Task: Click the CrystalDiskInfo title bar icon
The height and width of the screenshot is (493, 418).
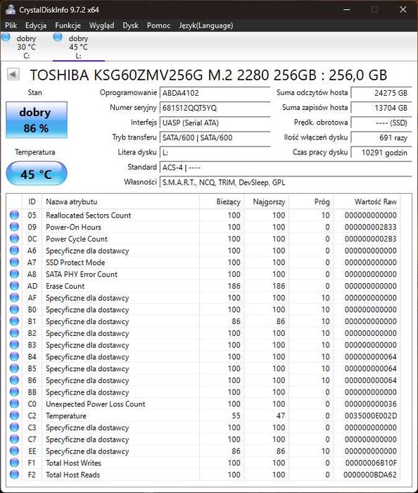Action: coord(11,10)
